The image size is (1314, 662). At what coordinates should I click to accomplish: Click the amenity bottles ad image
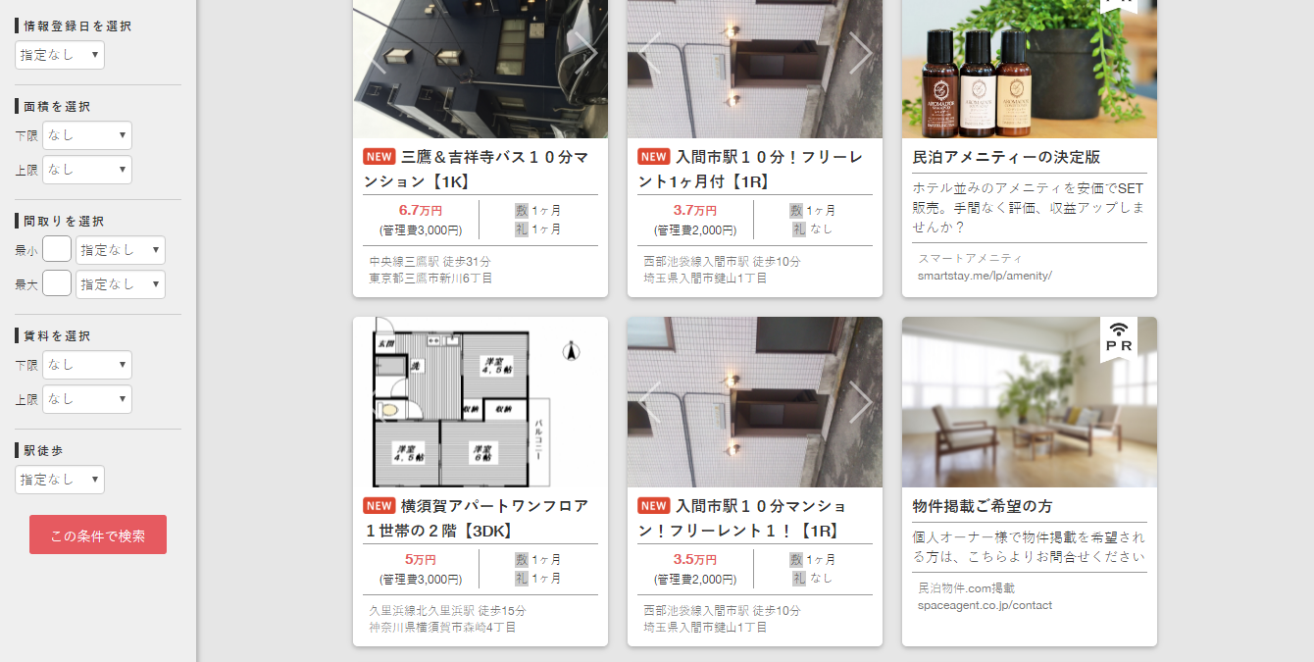click(1030, 69)
